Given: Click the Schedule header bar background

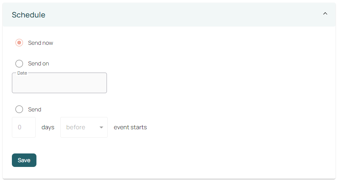Looking at the screenshot, I should click(x=178, y=15).
